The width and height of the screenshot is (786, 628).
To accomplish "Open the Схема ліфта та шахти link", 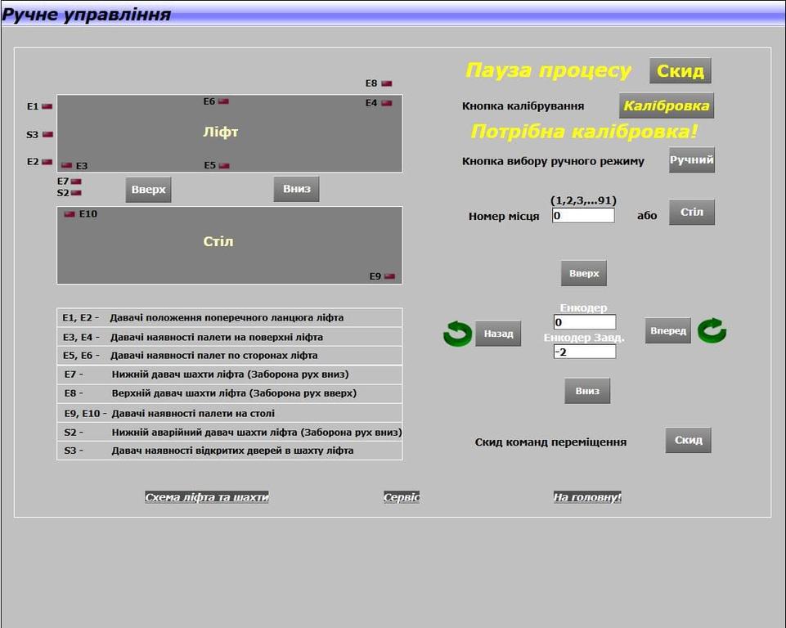I will pyautogui.click(x=207, y=497).
